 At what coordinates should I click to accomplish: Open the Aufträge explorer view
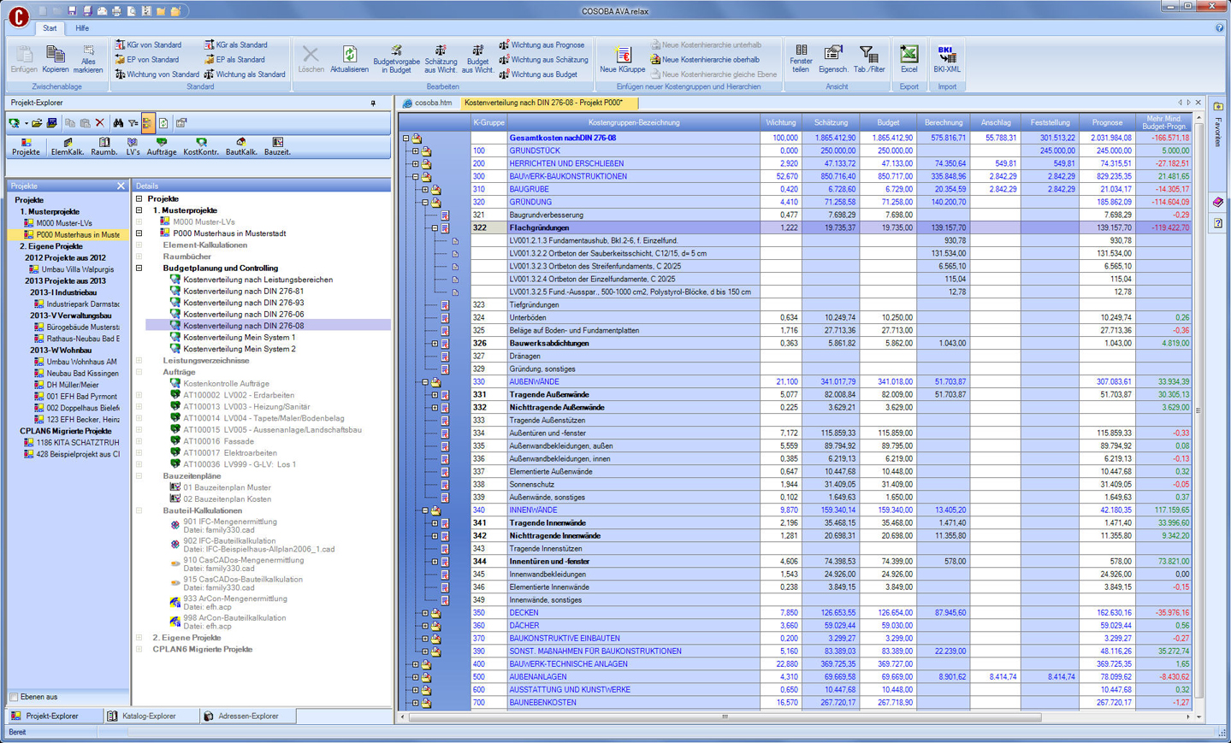tap(161, 146)
